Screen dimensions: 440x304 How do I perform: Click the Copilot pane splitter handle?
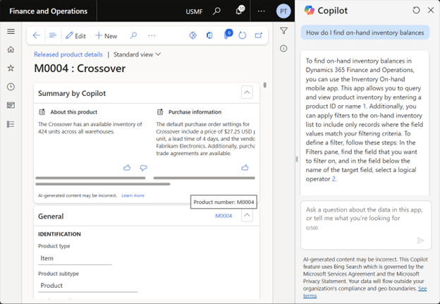pyautogui.click(x=297, y=159)
